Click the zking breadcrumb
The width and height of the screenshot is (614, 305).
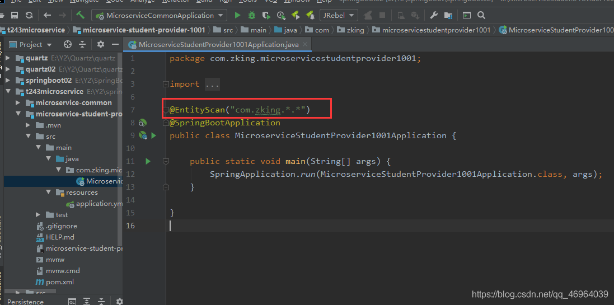tap(350, 30)
